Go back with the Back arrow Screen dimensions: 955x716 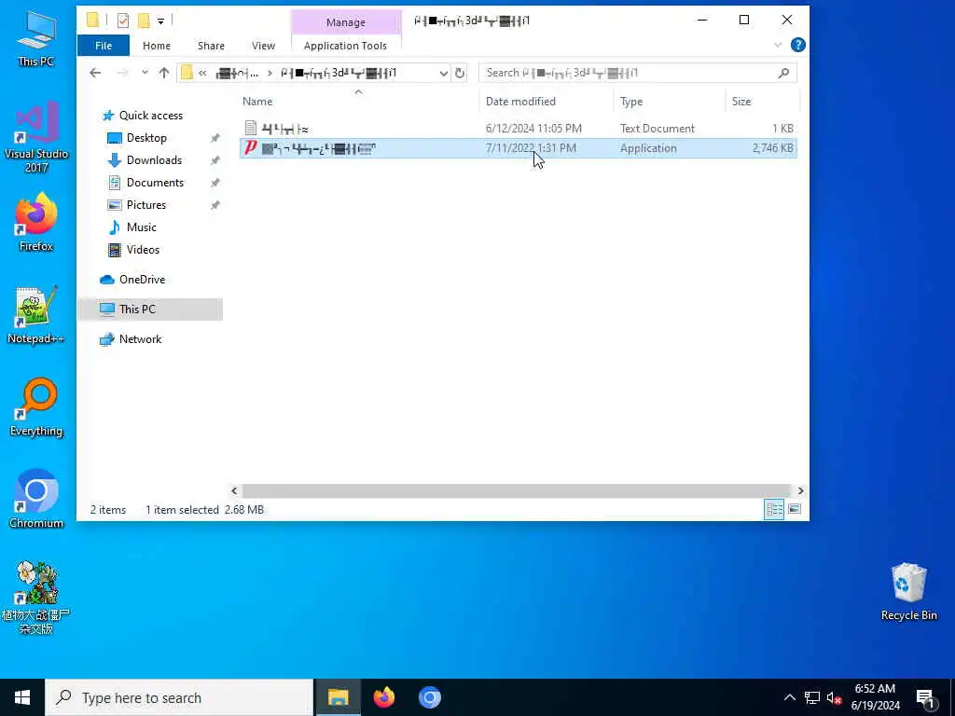[x=95, y=73]
